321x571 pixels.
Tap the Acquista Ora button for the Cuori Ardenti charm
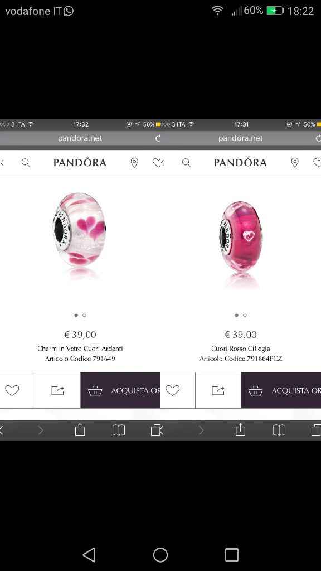click(120, 390)
